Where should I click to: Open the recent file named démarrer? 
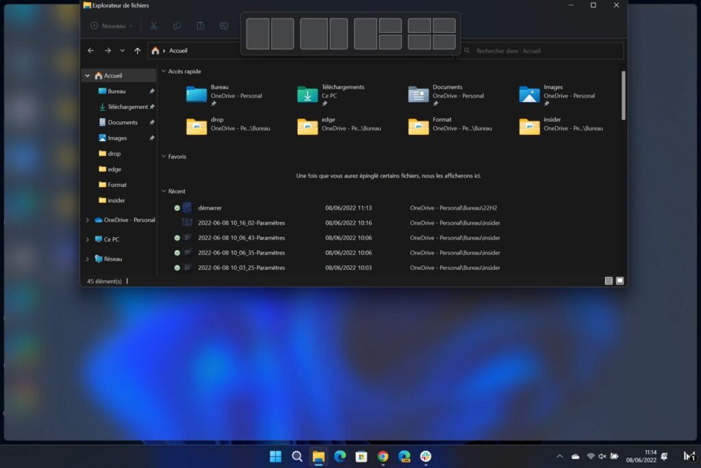click(209, 208)
